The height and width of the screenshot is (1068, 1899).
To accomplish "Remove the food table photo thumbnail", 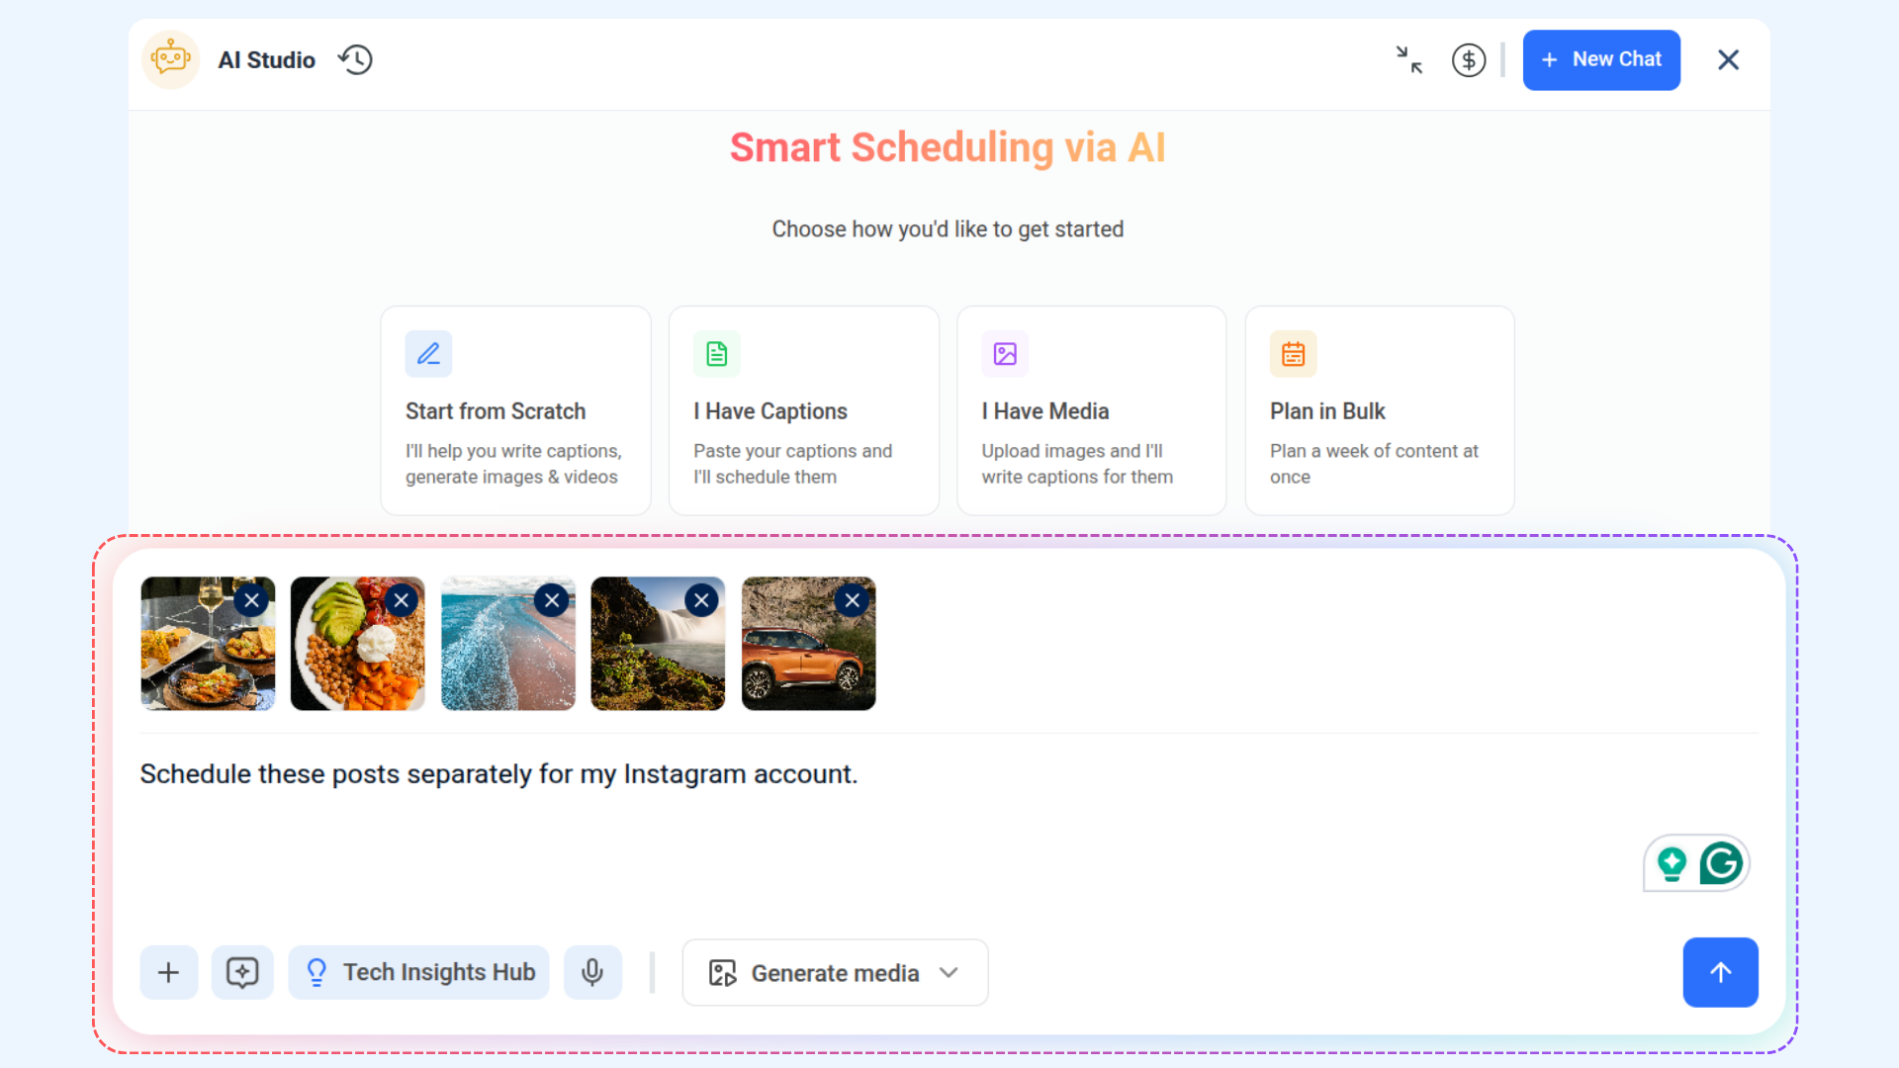I will tap(251, 600).
